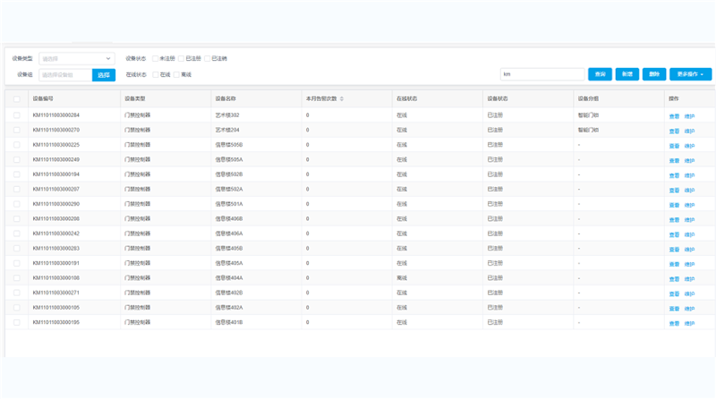Tick the 在线 online status checkbox
This screenshot has height=399, width=716.
(x=155, y=74)
